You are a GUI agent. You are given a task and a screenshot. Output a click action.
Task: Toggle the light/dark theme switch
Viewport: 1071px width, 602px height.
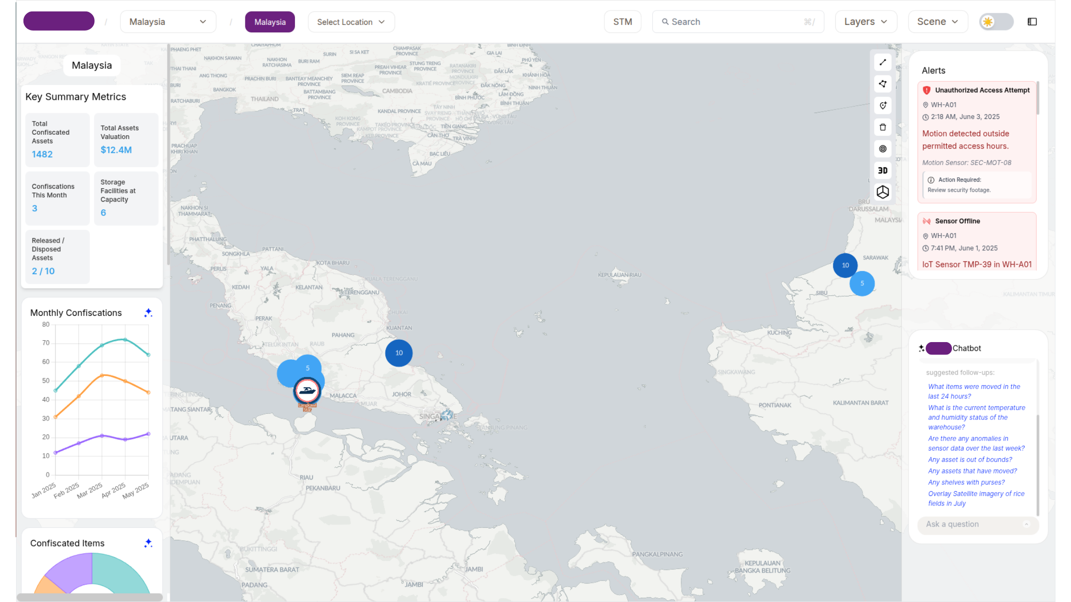point(996,22)
